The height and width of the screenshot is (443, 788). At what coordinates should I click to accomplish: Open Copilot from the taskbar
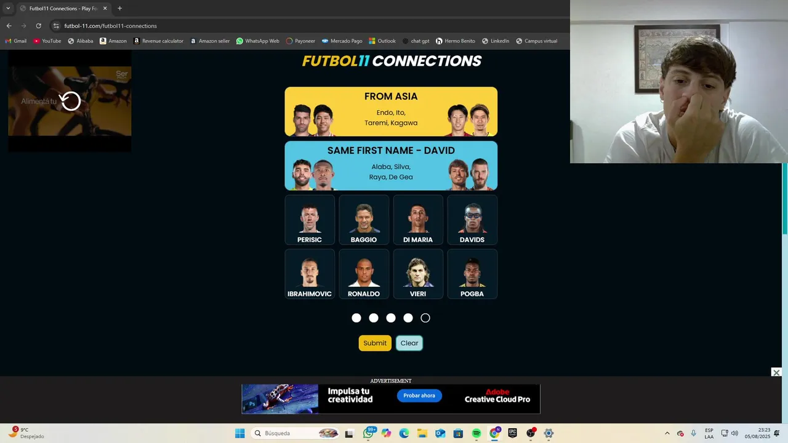tap(386, 433)
